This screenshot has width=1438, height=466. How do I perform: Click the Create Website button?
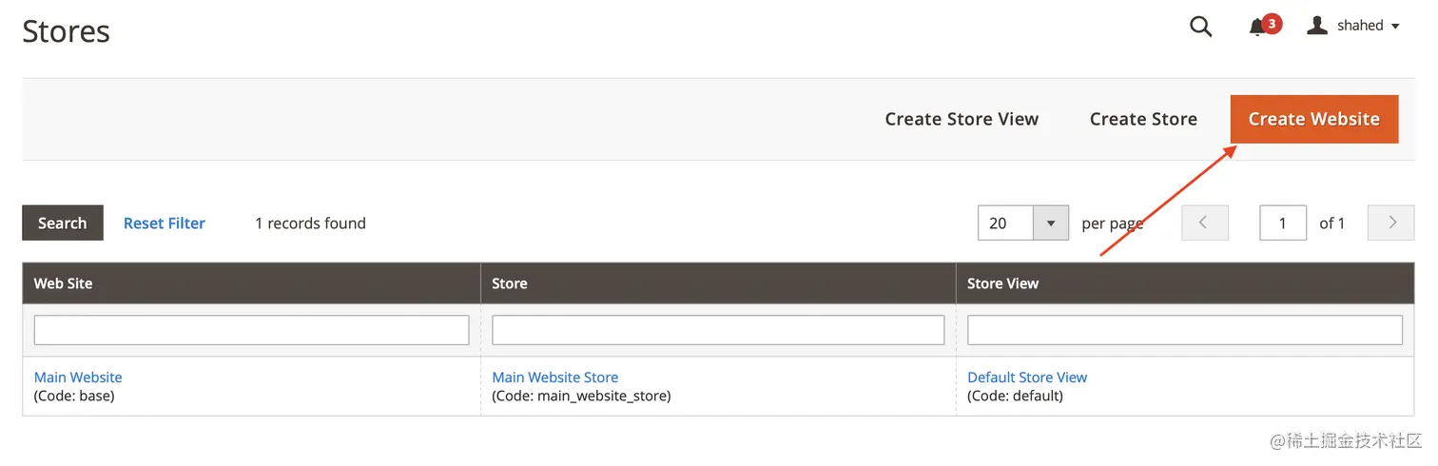(1314, 119)
